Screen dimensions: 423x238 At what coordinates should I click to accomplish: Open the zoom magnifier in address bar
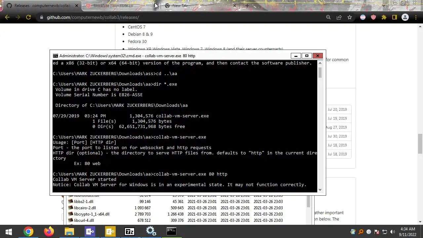click(328, 17)
